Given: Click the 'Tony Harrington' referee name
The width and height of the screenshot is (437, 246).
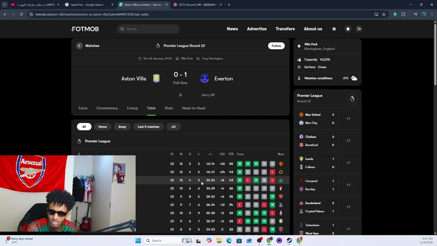Looking at the screenshot, I should click(x=212, y=58).
